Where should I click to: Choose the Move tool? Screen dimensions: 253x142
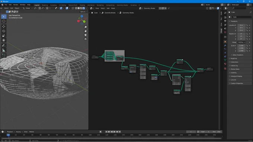pyautogui.click(x=4, y=26)
